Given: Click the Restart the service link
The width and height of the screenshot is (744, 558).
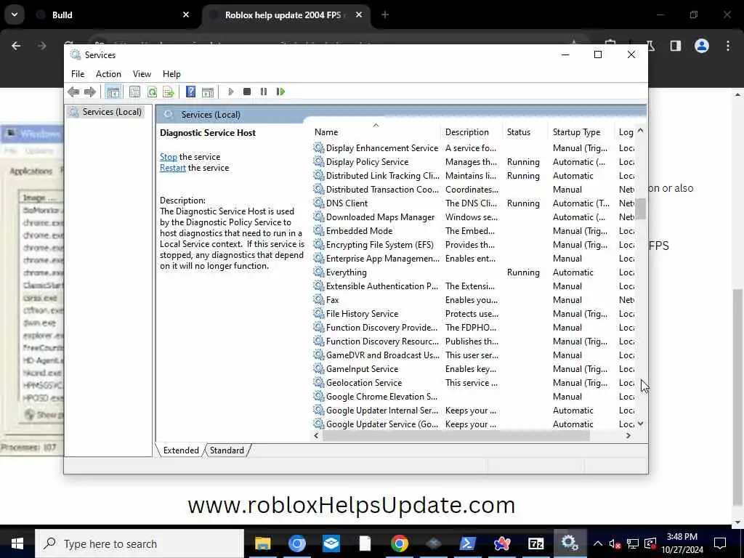Looking at the screenshot, I should click(x=173, y=168).
